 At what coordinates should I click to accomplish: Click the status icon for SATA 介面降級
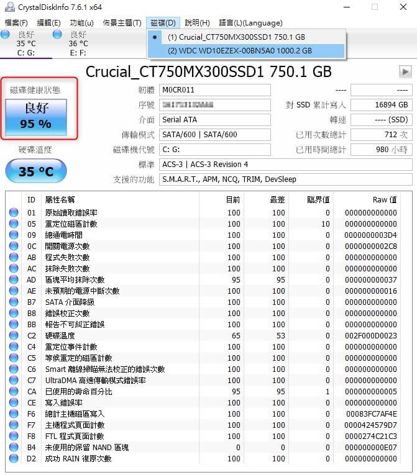[x=14, y=302]
